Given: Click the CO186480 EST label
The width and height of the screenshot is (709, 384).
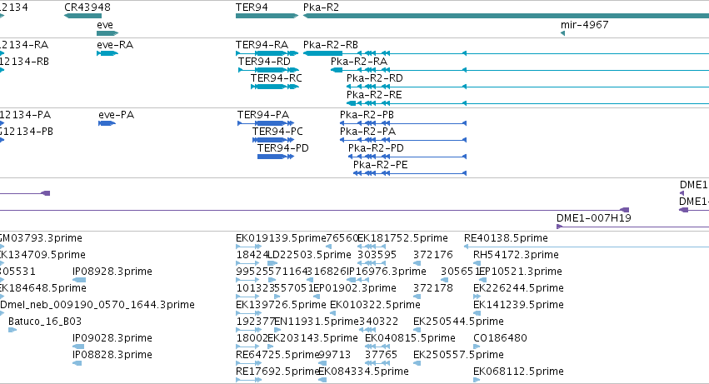Looking at the screenshot, I should coord(500,338).
